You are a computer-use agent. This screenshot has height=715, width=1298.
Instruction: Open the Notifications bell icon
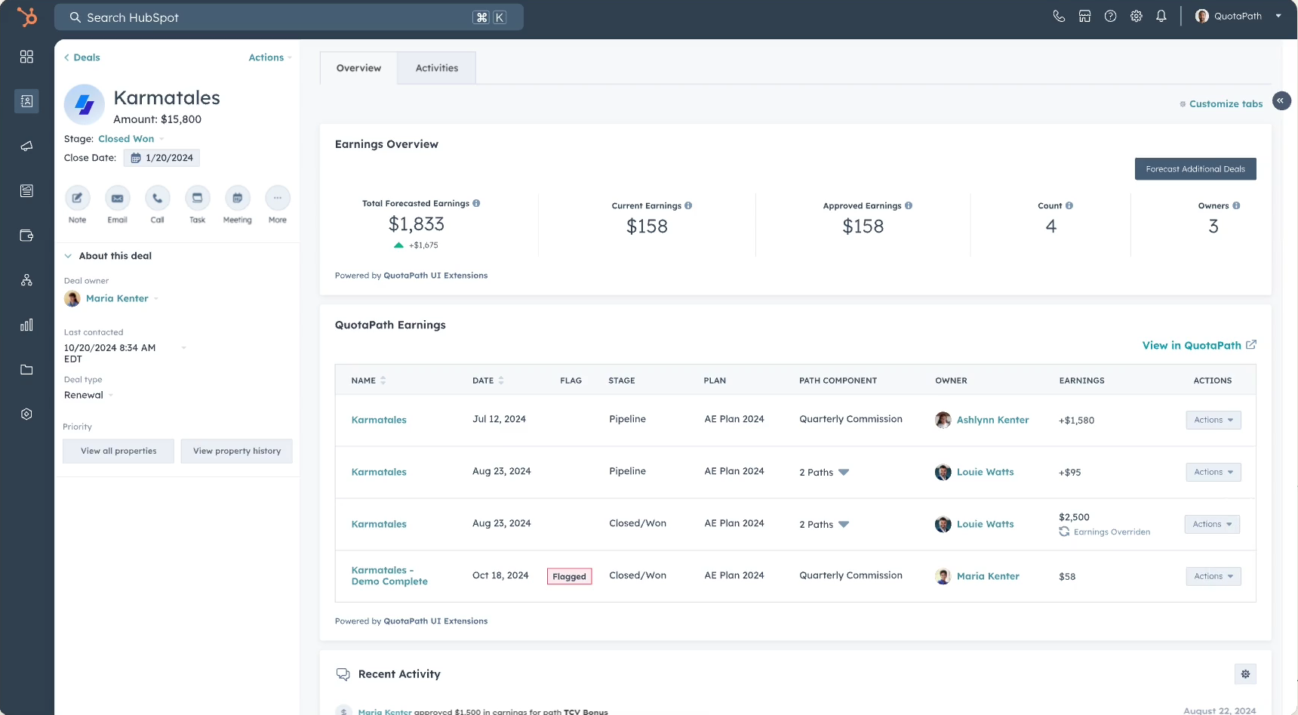pyautogui.click(x=1161, y=16)
